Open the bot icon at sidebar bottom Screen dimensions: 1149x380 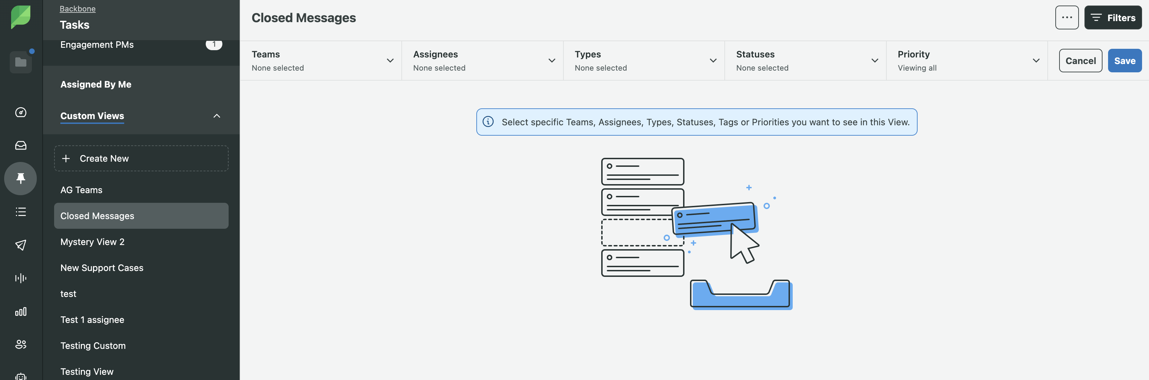point(20,377)
